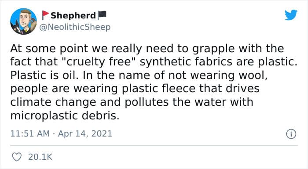Click the words "microplastic debris" in the tweet
308x169 pixels.
[65, 116]
